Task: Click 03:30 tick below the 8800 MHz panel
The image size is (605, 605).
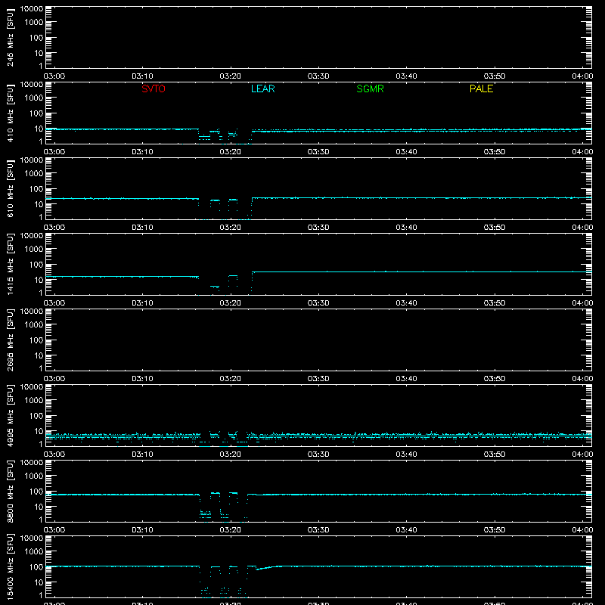Action: (x=318, y=530)
